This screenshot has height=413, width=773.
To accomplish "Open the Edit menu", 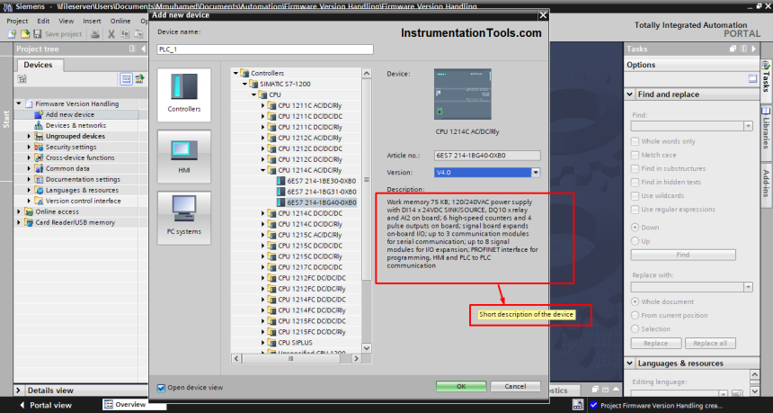I will point(43,22).
